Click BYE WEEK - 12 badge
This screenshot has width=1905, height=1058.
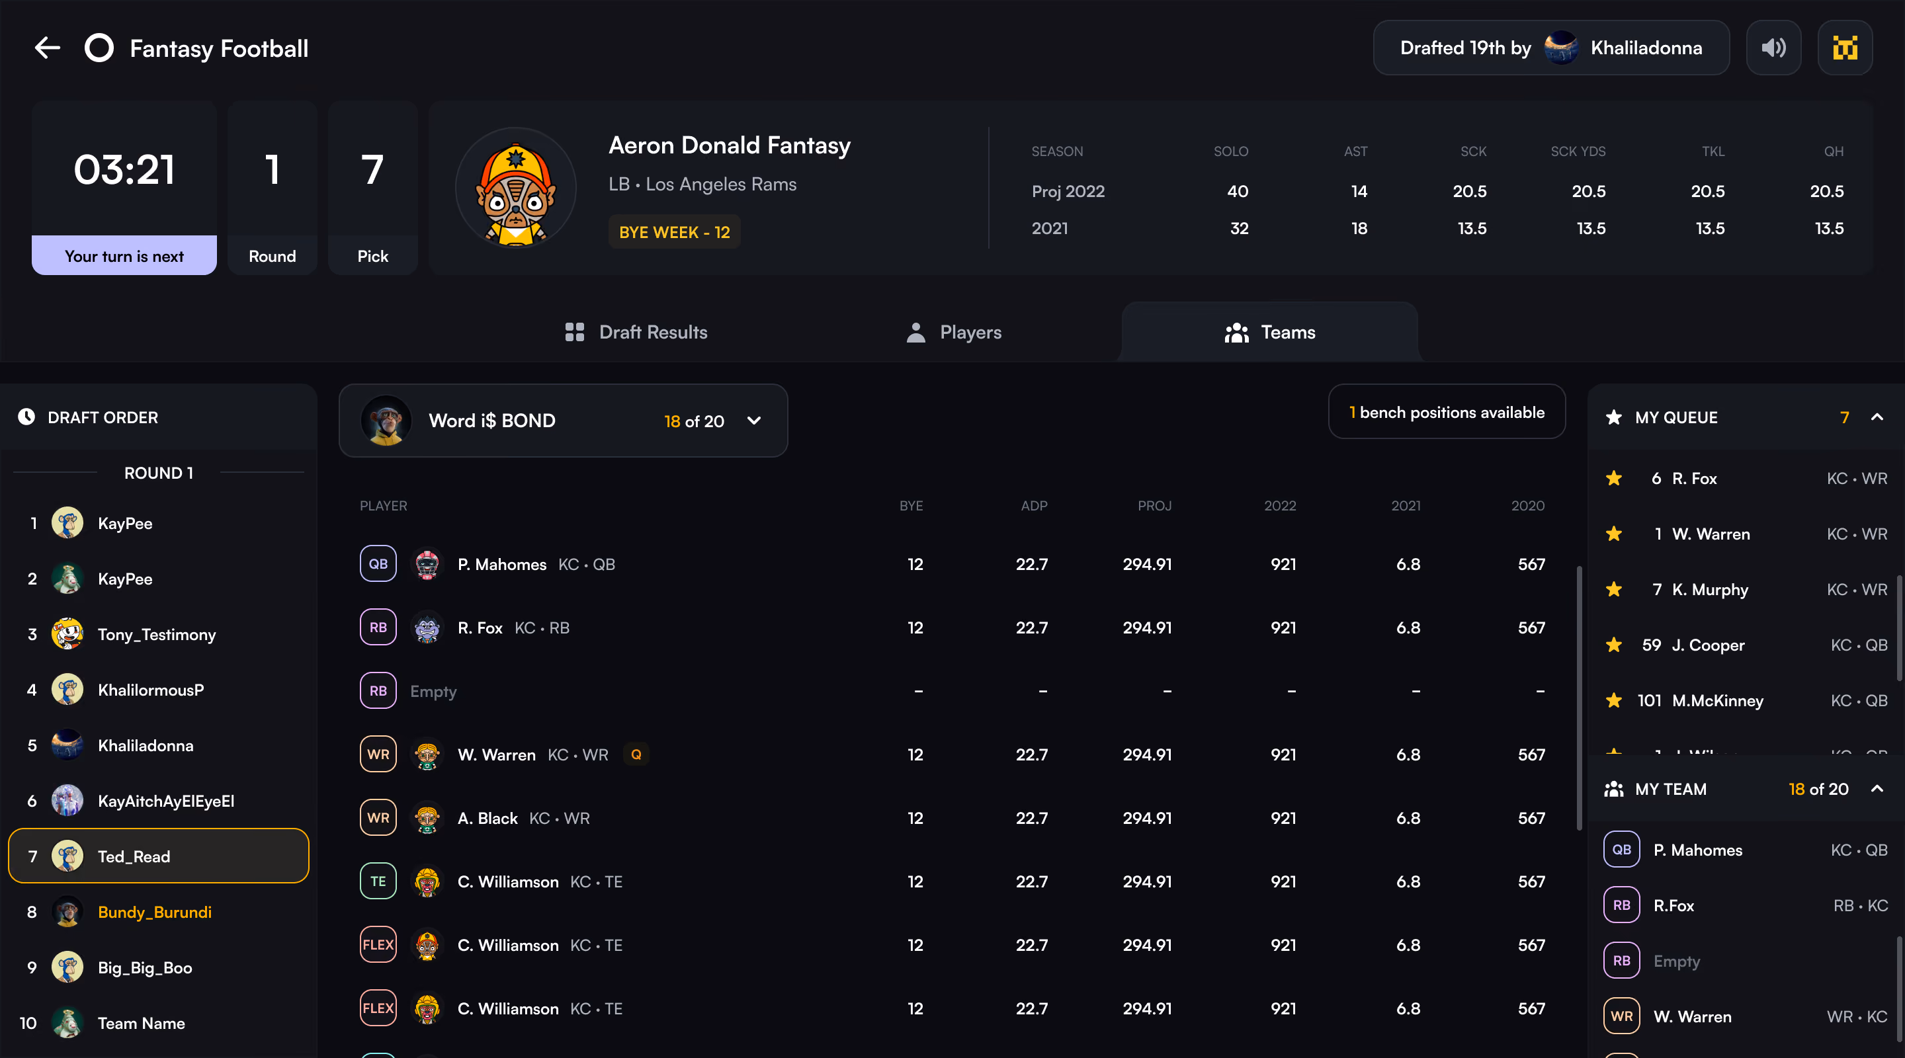pos(674,232)
